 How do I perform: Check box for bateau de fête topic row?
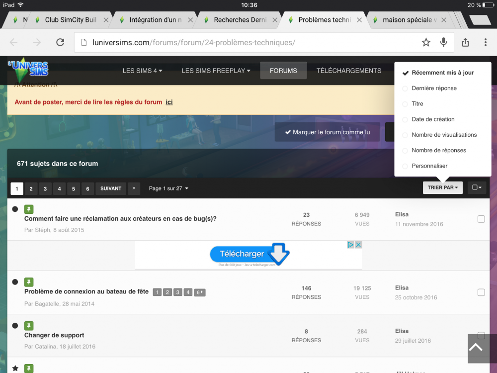point(481,292)
